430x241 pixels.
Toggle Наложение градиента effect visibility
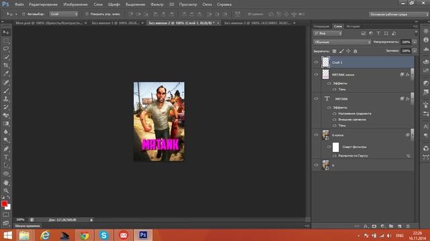click(335, 114)
